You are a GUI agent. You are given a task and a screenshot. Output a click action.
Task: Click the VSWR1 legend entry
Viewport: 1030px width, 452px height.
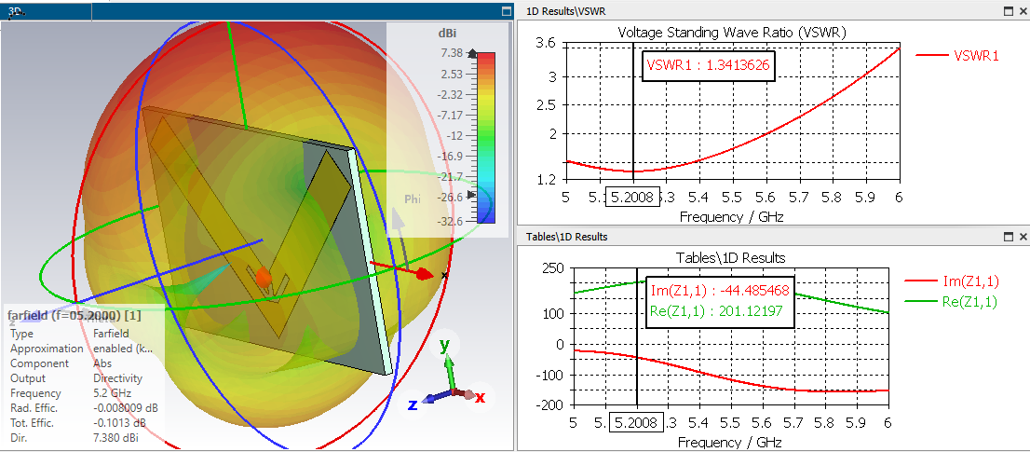click(957, 56)
